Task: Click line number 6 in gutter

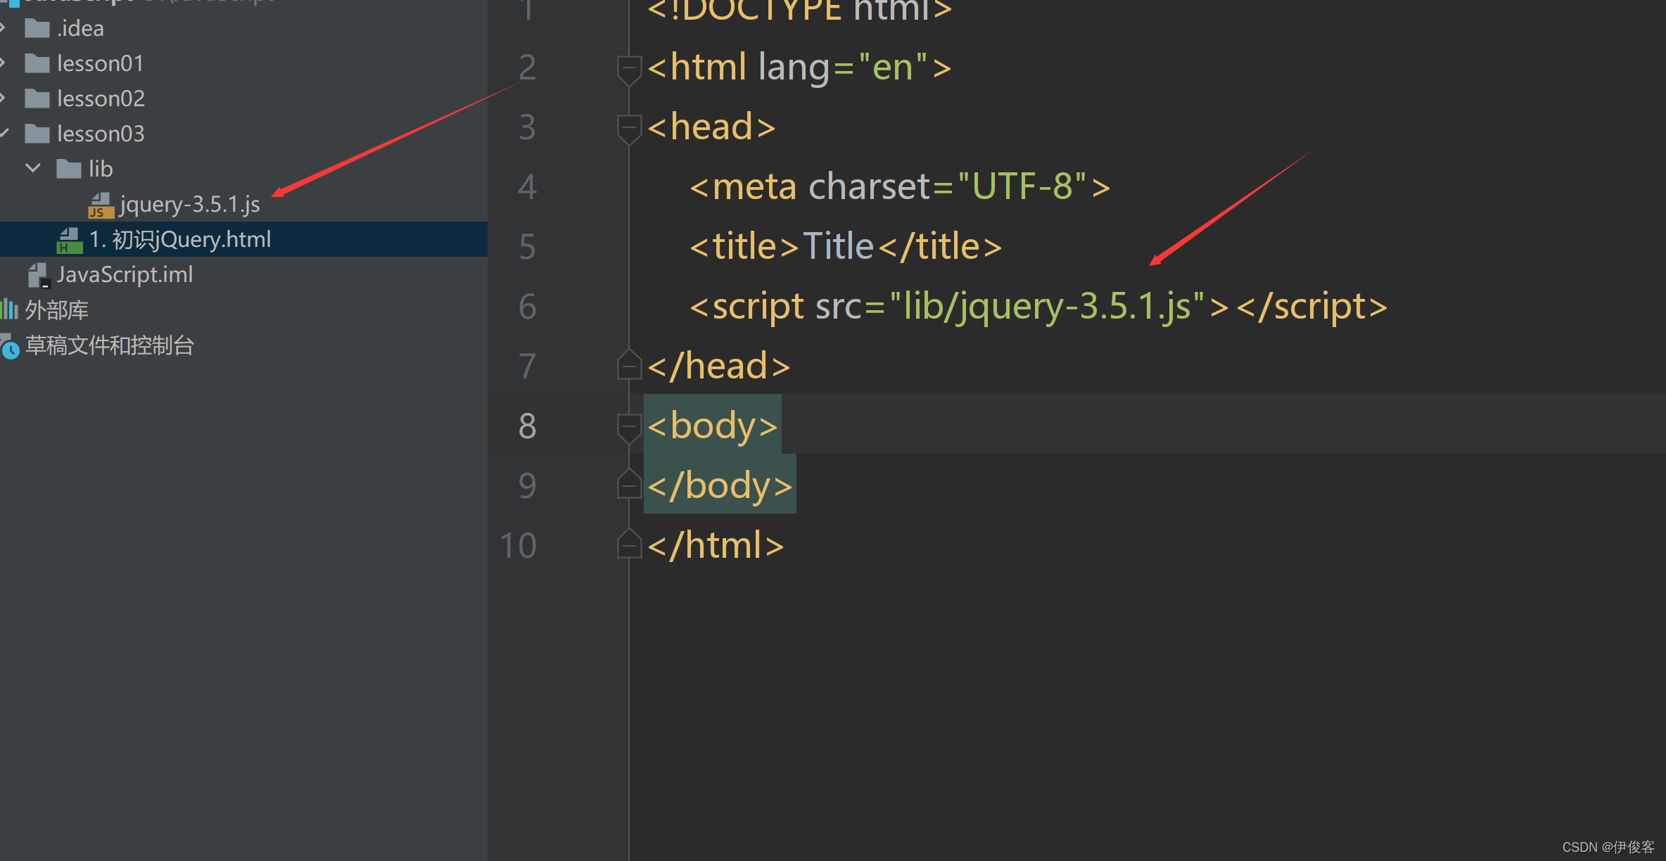Action: (x=528, y=307)
